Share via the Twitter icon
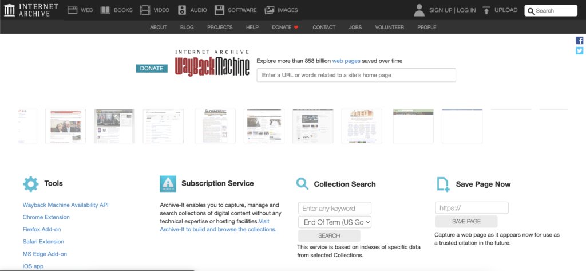The width and height of the screenshot is (586, 271). click(x=579, y=50)
